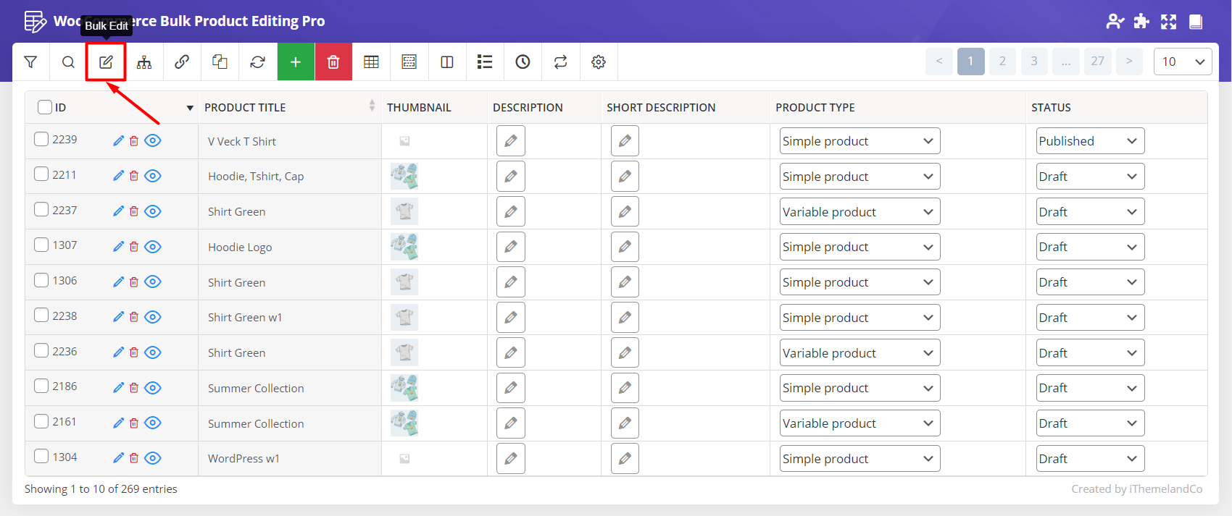
Task: Edit description of V Veck T Shirt
Action: [x=510, y=141]
